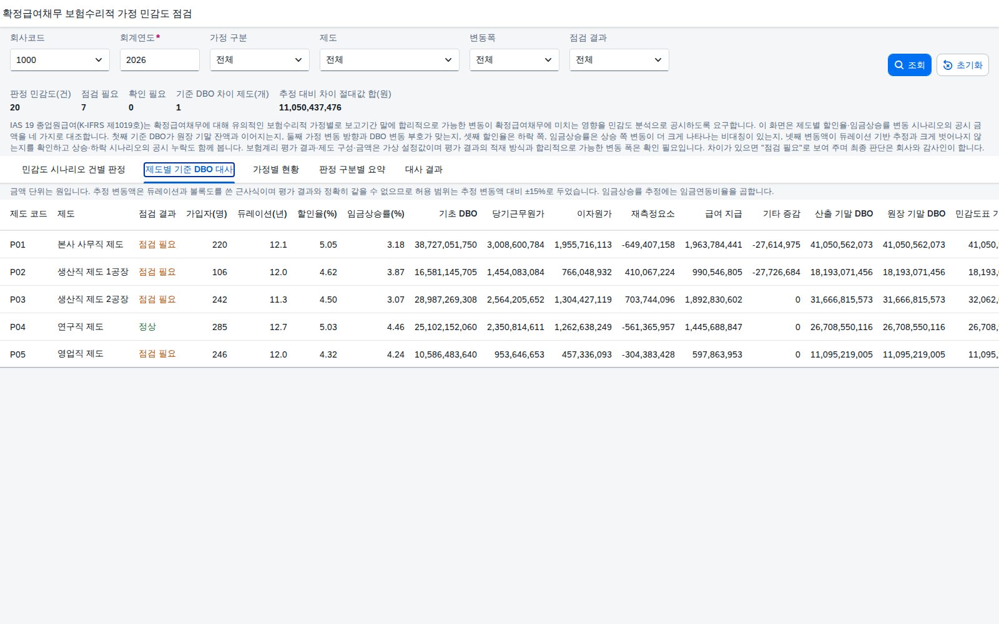Open the 제도 filter dropdown
Image resolution: width=999 pixels, height=624 pixels.
click(x=390, y=60)
